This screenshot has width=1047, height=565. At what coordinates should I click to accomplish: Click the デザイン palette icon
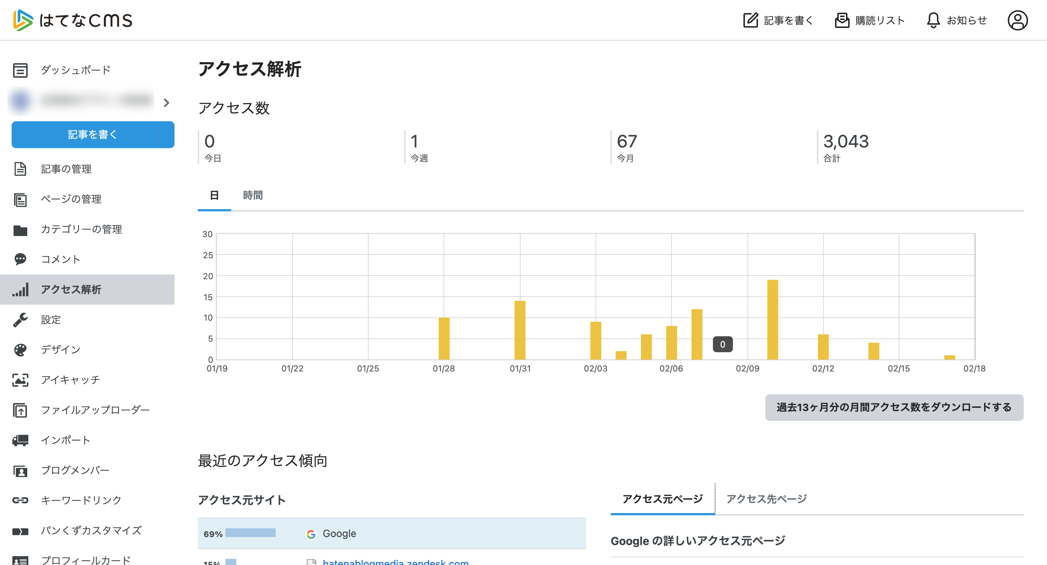click(x=20, y=349)
